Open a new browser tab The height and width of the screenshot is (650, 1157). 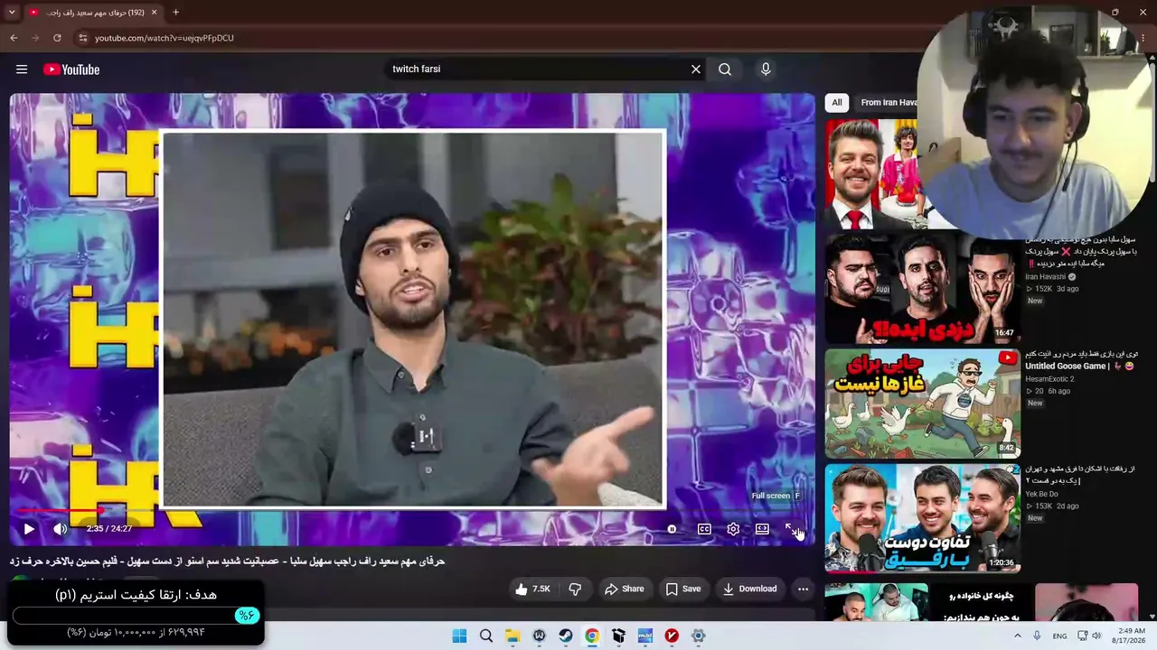coord(175,13)
